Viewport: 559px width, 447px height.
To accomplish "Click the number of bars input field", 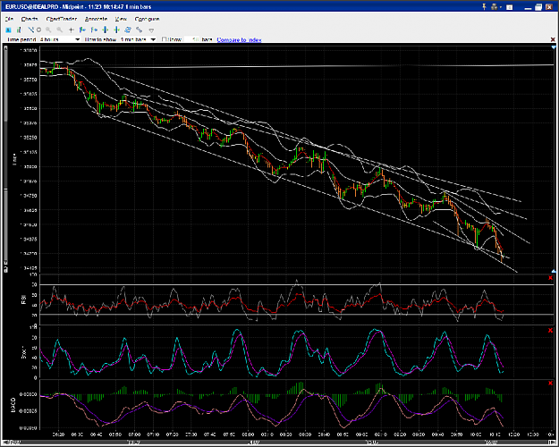I will pyautogui.click(x=191, y=39).
